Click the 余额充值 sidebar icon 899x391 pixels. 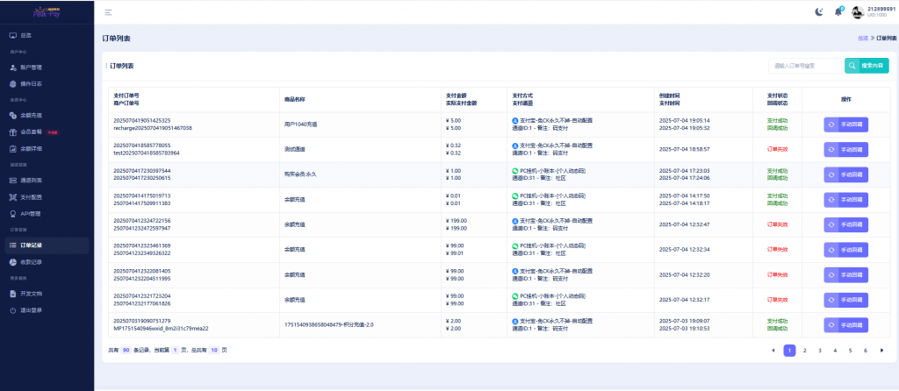[12, 115]
